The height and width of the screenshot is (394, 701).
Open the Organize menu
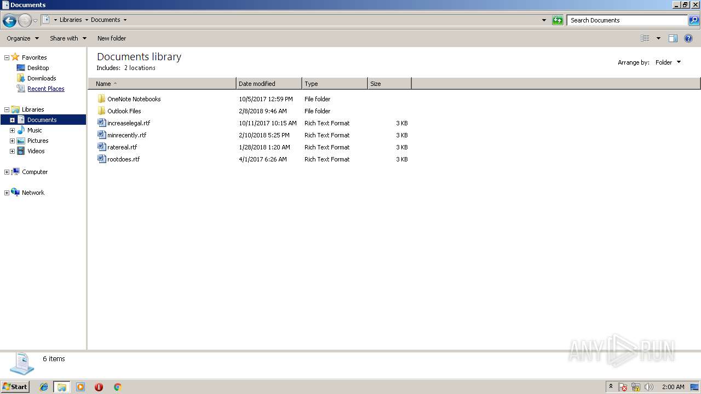[22, 38]
